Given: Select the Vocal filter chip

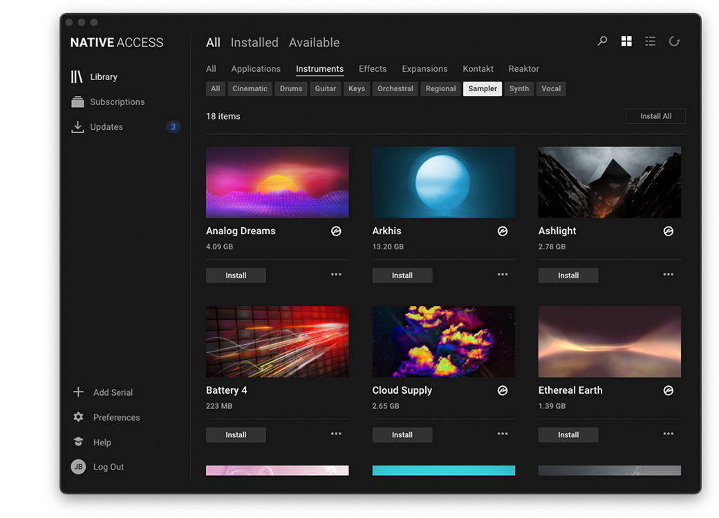Looking at the screenshot, I should click(x=551, y=89).
